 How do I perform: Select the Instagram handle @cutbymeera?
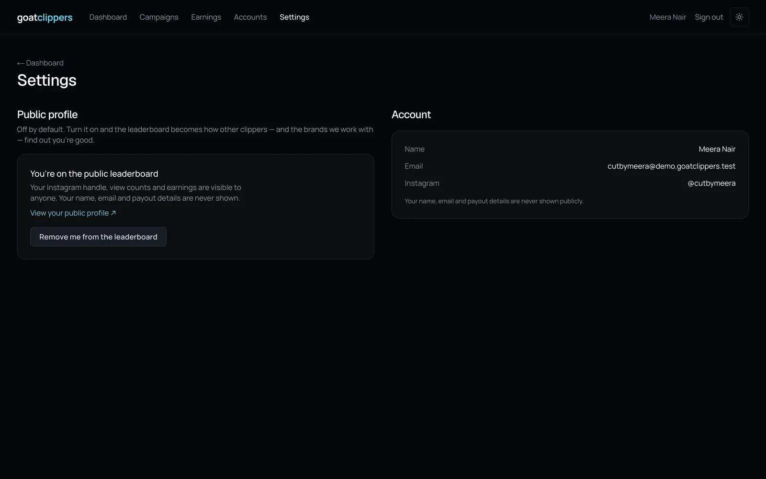coord(711,183)
